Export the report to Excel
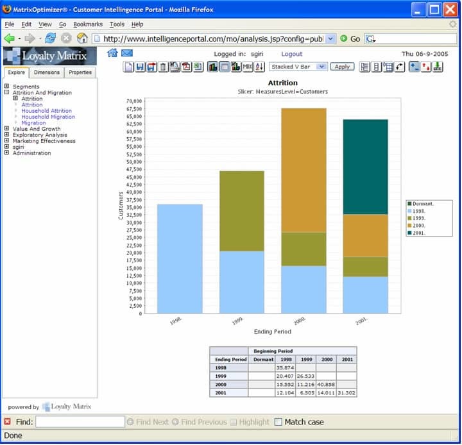Viewport: 462px width, 445px height. pos(198,67)
